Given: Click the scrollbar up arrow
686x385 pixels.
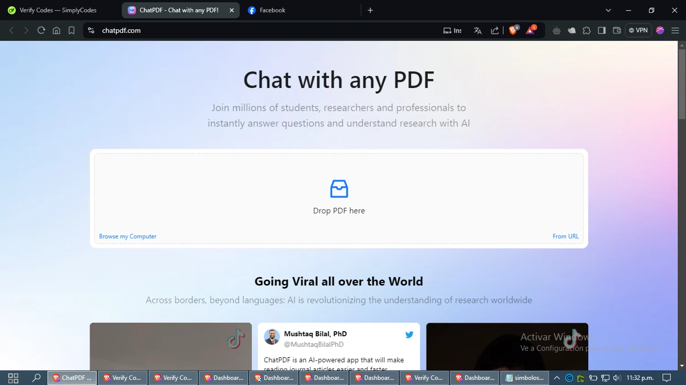Looking at the screenshot, I should [682, 45].
